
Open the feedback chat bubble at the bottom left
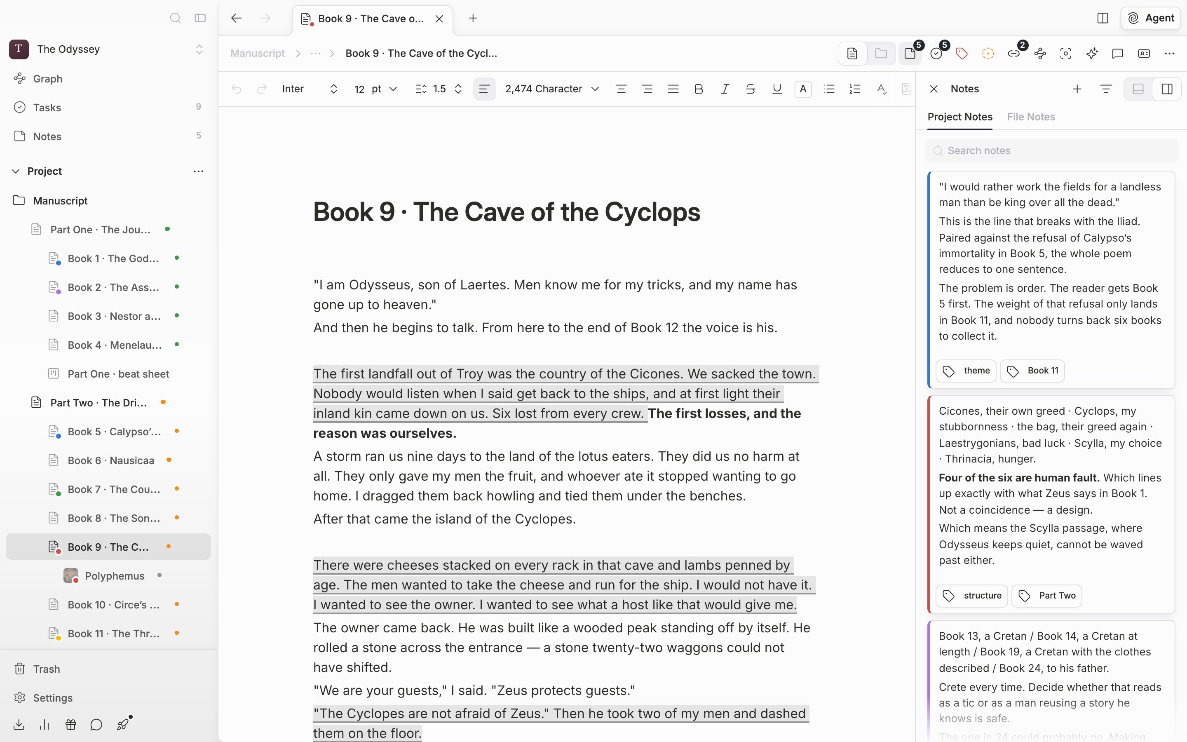coord(96,724)
